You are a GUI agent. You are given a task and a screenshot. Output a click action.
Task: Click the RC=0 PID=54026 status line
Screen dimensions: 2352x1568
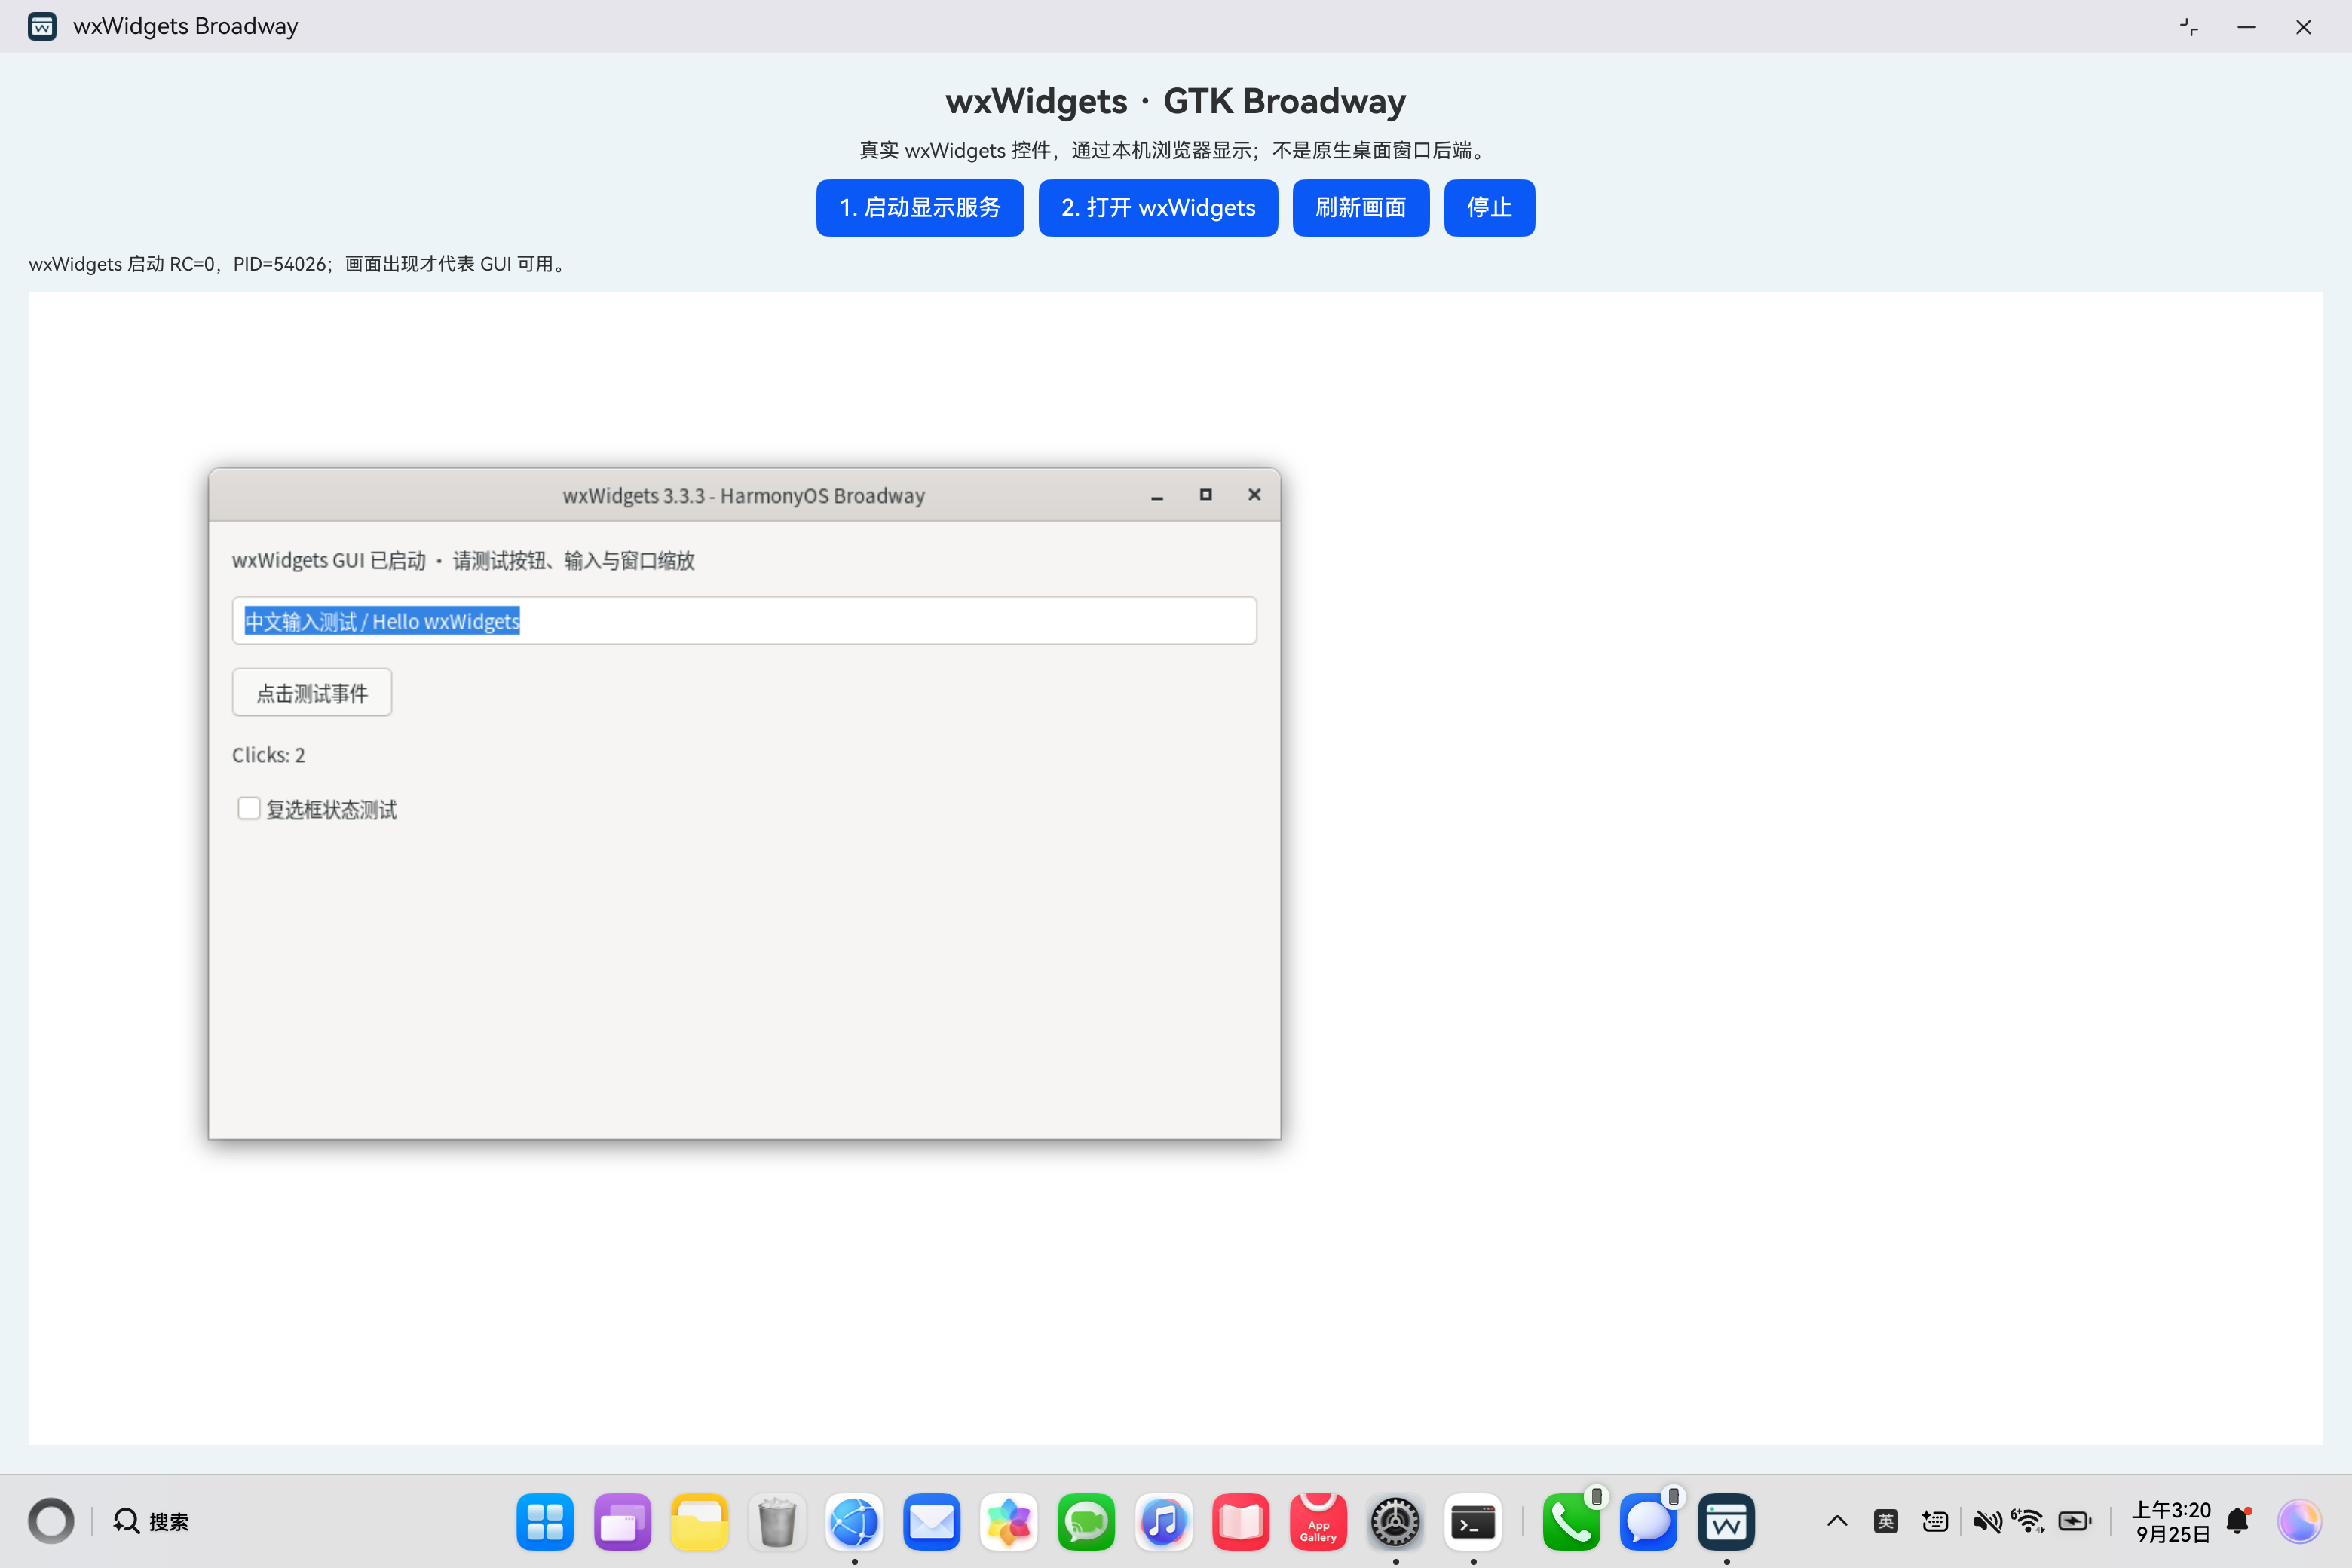(x=299, y=264)
